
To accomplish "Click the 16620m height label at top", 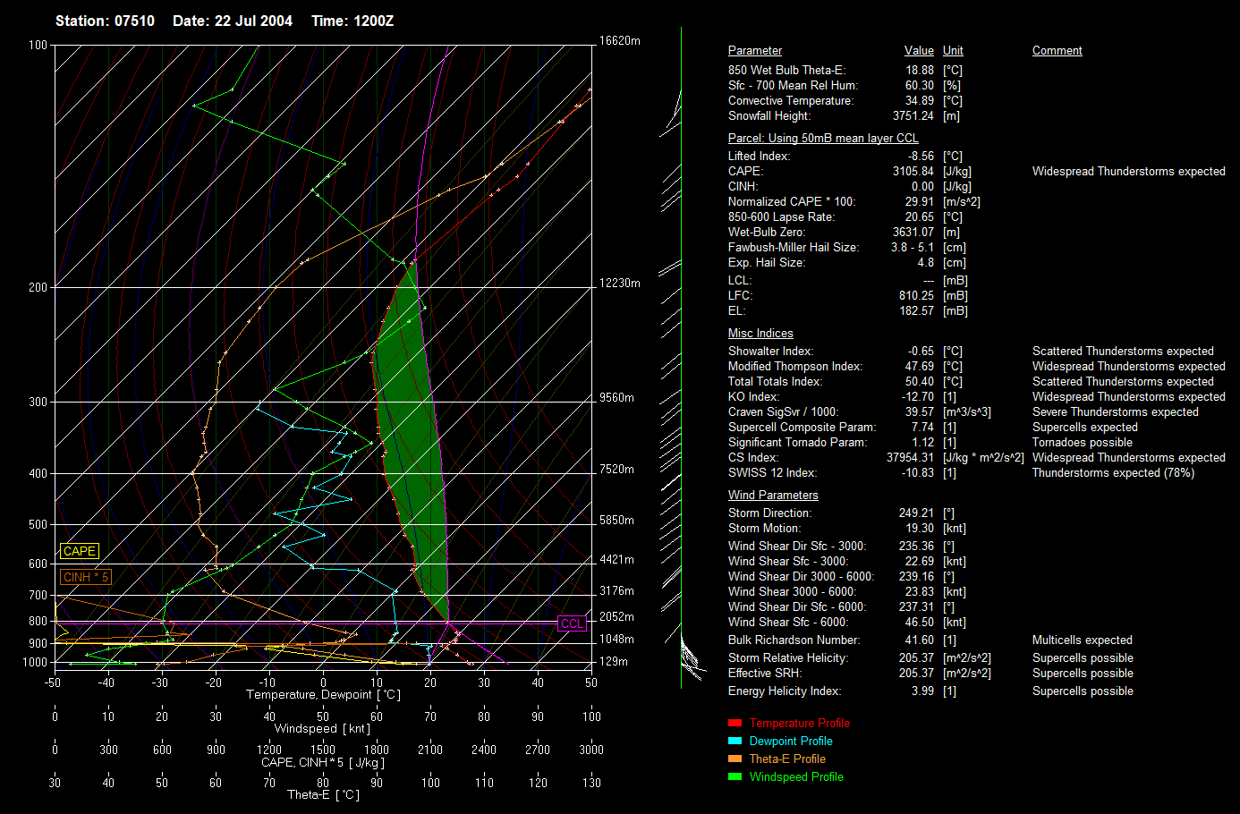I will 620,41.
